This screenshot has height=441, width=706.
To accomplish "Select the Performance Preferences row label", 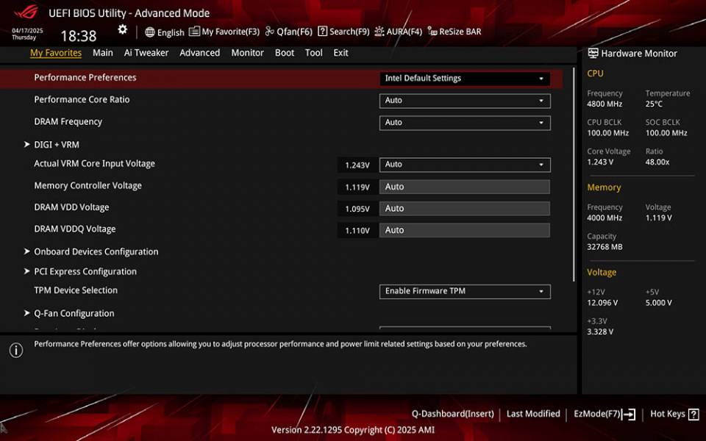I will (85, 77).
